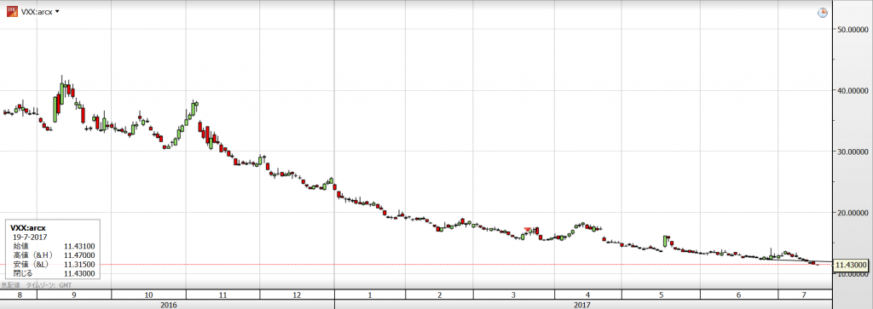Click the タイムゾーン: GMT timezone label
This screenshot has width=873, height=309.
(x=48, y=284)
